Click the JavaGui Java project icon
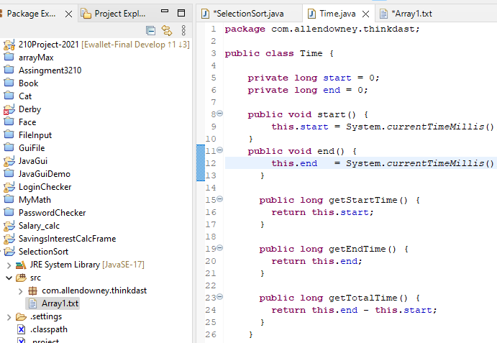Viewport: 497px width, 343px height. click(9, 161)
